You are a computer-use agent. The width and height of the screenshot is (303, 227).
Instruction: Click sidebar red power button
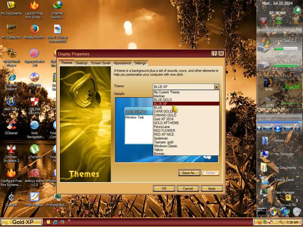pos(263,20)
